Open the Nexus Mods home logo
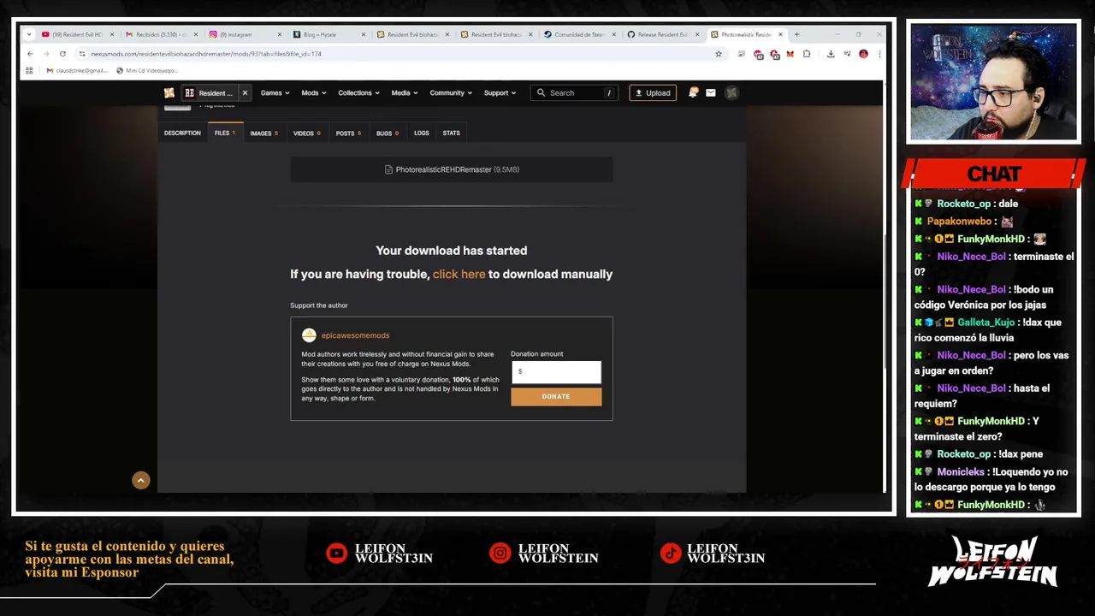Screen dimensions: 1095x616 click(x=169, y=92)
